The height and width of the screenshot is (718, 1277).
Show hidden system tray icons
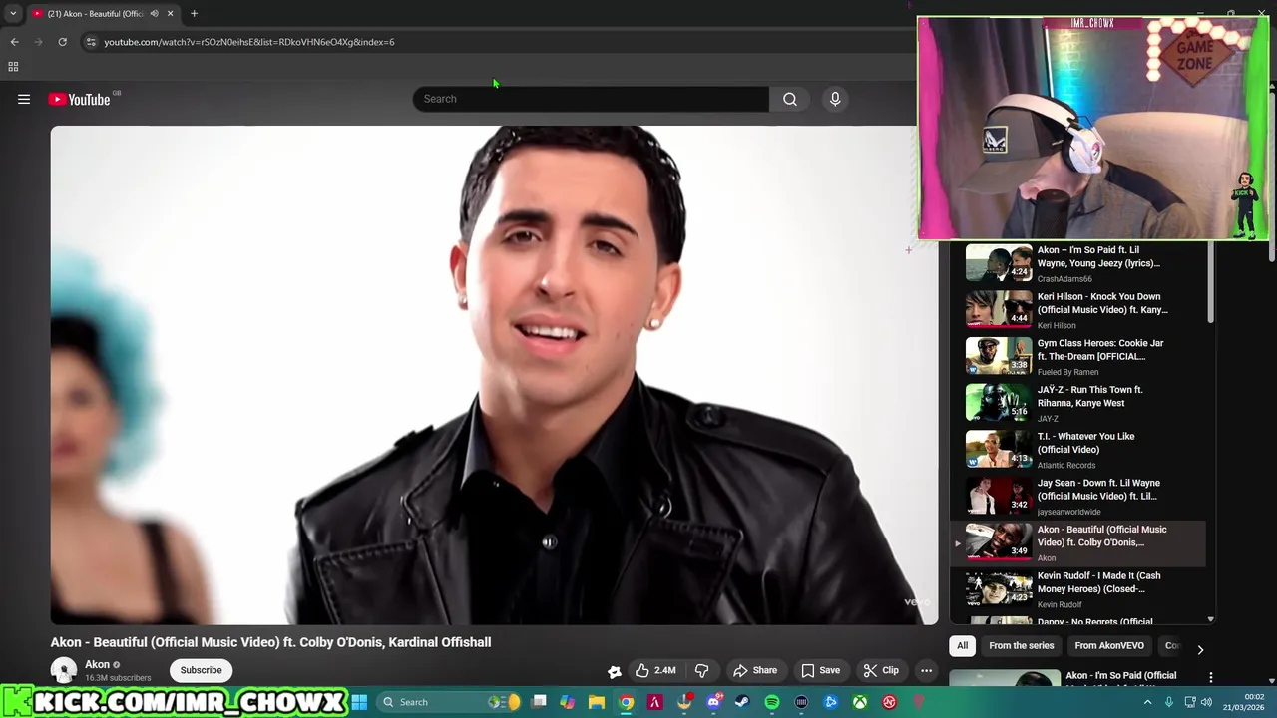(x=1147, y=702)
